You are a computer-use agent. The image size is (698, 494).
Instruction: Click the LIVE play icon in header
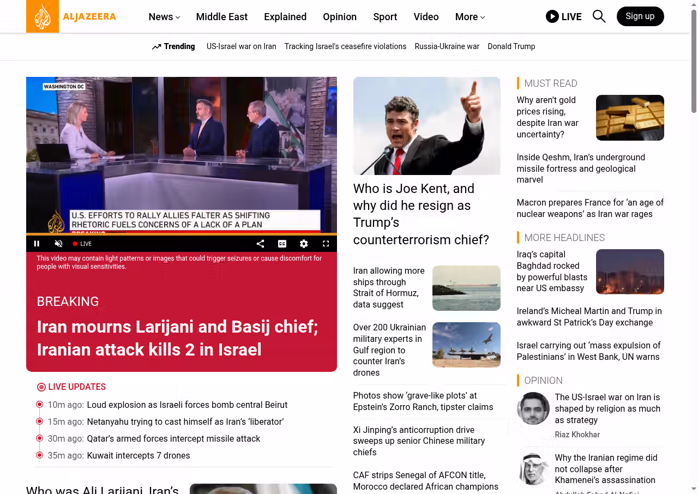pos(552,16)
